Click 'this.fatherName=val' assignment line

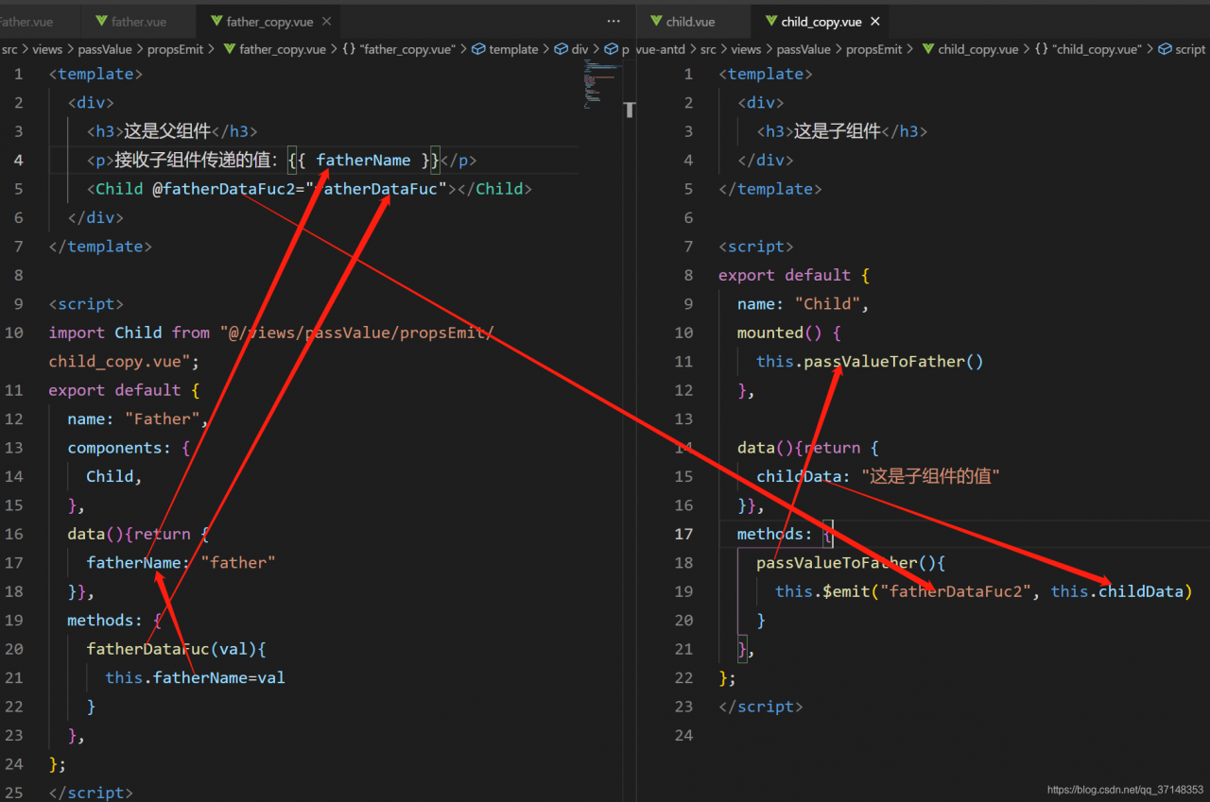[x=195, y=677]
